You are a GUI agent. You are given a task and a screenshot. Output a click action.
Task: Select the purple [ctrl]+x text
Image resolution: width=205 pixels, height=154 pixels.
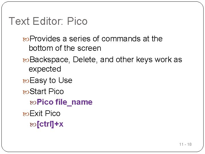point(50,124)
